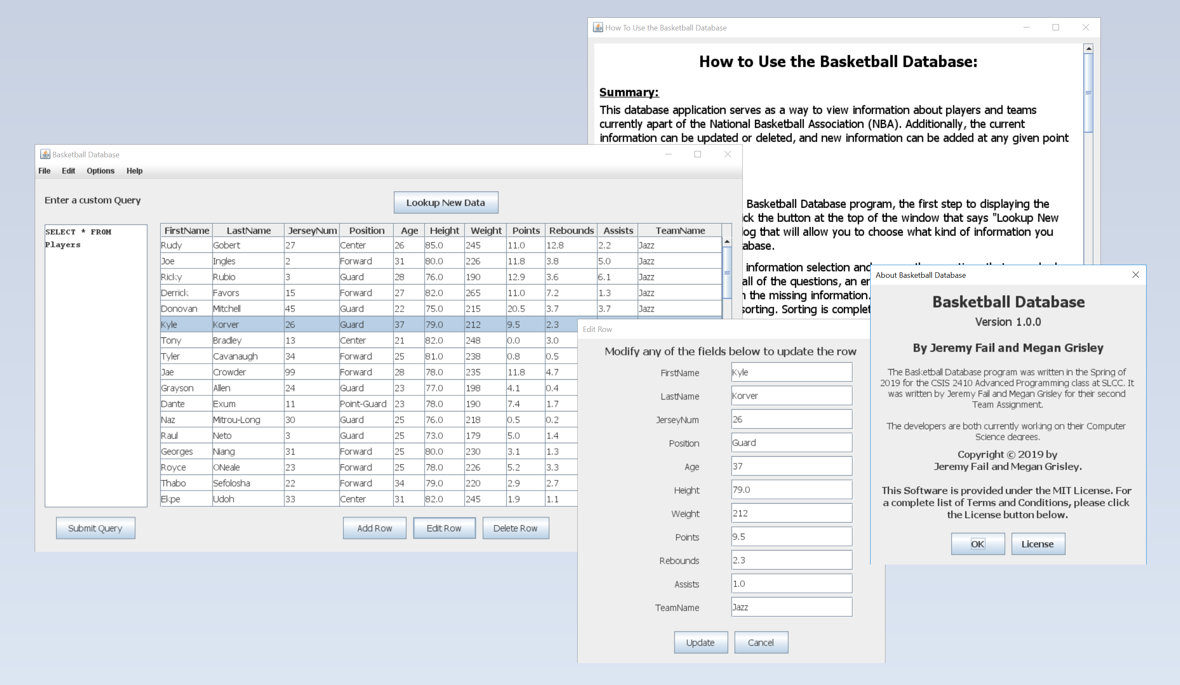Sort table by Points column header
This screenshot has height=685, width=1180.
tap(526, 230)
